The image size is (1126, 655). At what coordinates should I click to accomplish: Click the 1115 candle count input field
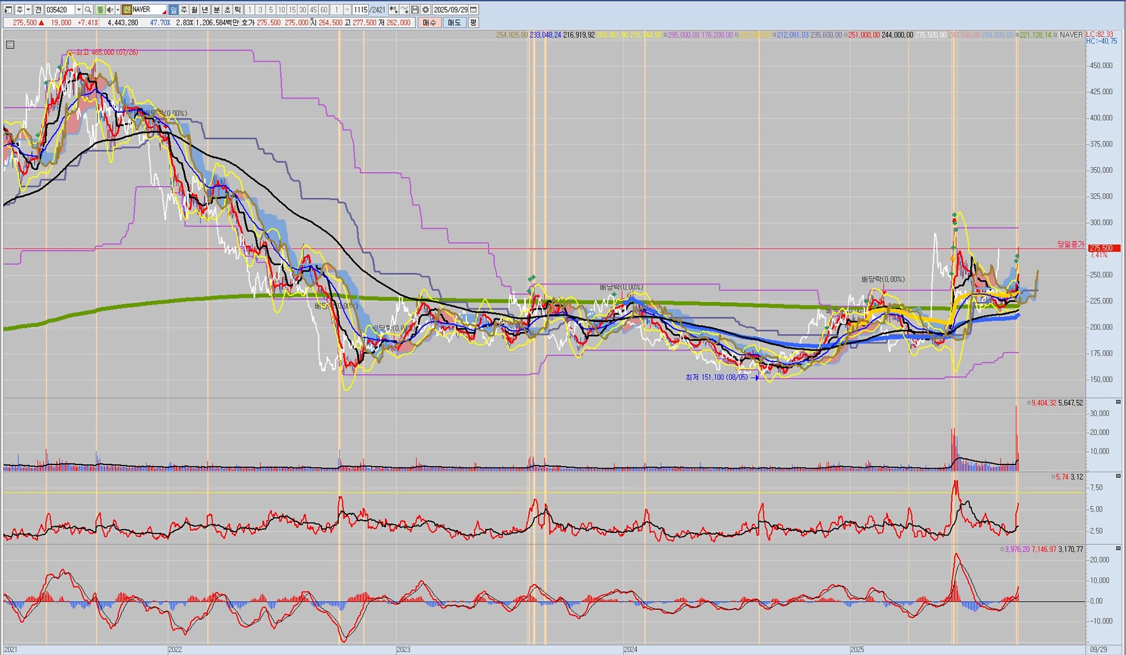point(360,10)
